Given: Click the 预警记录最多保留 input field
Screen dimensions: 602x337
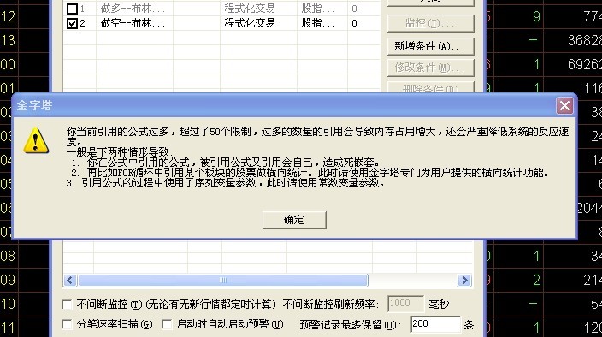Looking at the screenshot, I should pyautogui.click(x=435, y=324).
